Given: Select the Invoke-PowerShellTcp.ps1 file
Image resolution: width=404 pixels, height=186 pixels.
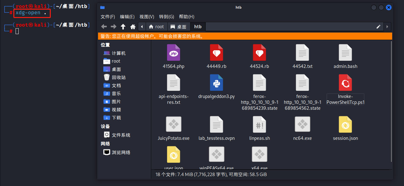Looking at the screenshot, I should (345, 83).
